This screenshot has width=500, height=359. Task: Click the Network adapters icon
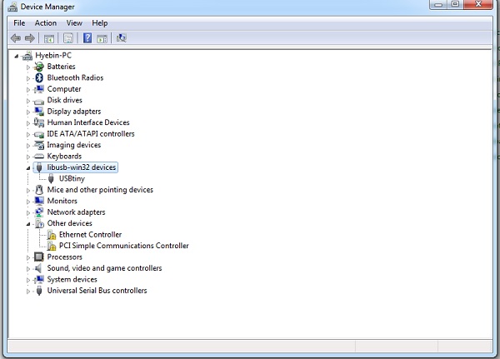[39, 212]
